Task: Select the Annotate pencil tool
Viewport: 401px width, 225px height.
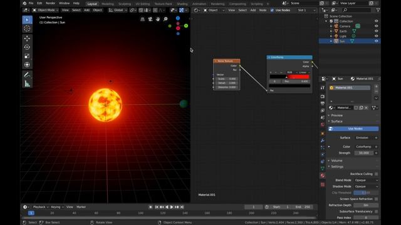Action: (x=27, y=75)
